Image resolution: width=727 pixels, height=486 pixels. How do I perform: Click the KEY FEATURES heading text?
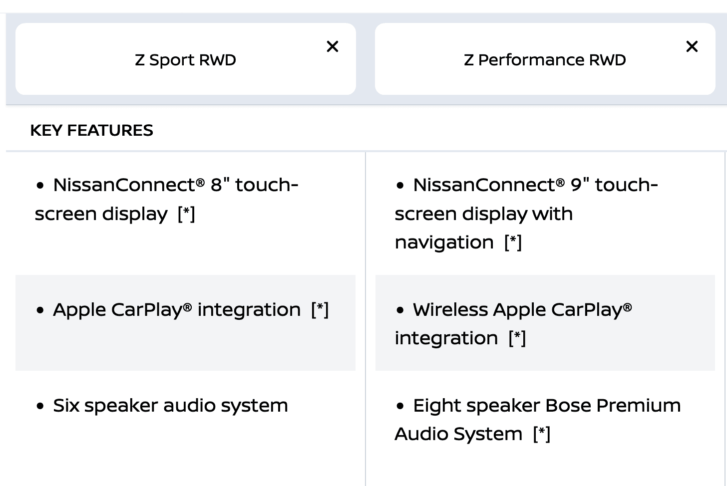(x=92, y=130)
